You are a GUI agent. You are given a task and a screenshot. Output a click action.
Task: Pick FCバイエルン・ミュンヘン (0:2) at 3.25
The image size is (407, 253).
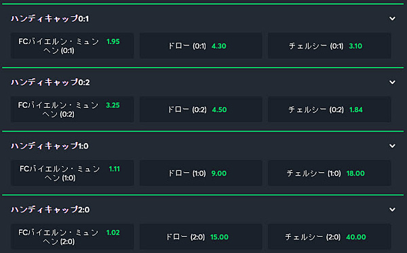tap(72, 109)
